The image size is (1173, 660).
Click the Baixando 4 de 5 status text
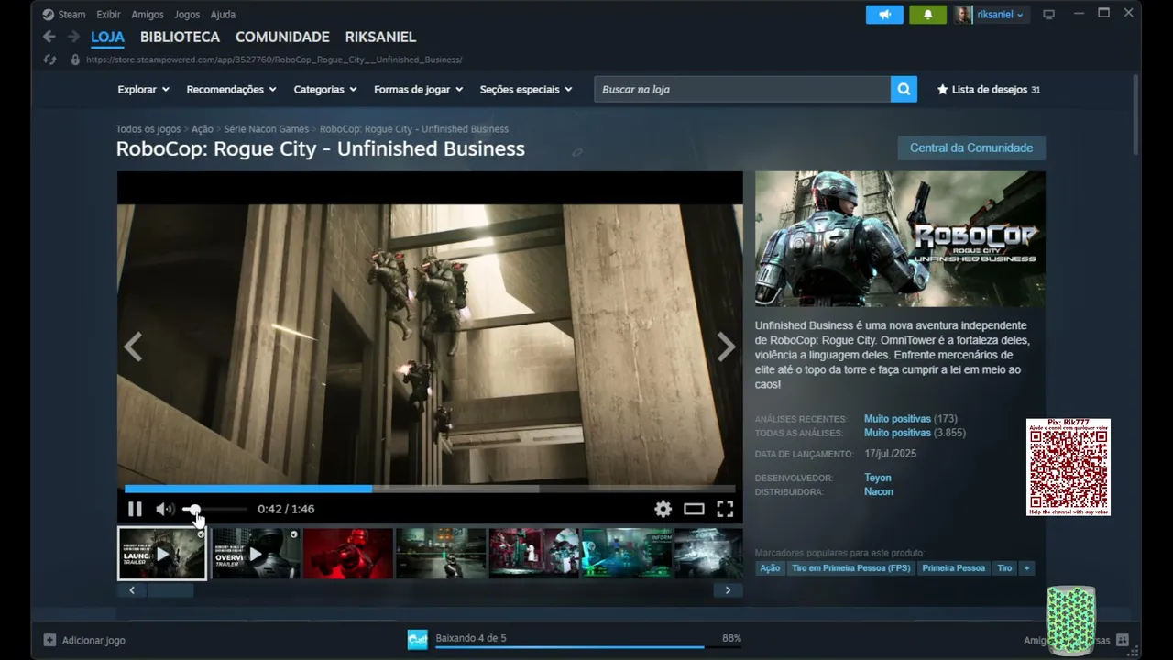pos(471,638)
